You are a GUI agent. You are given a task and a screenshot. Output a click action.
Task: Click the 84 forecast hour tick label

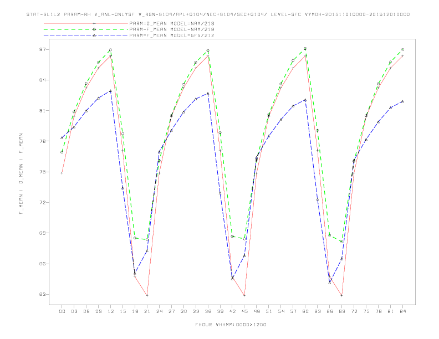tap(402, 311)
